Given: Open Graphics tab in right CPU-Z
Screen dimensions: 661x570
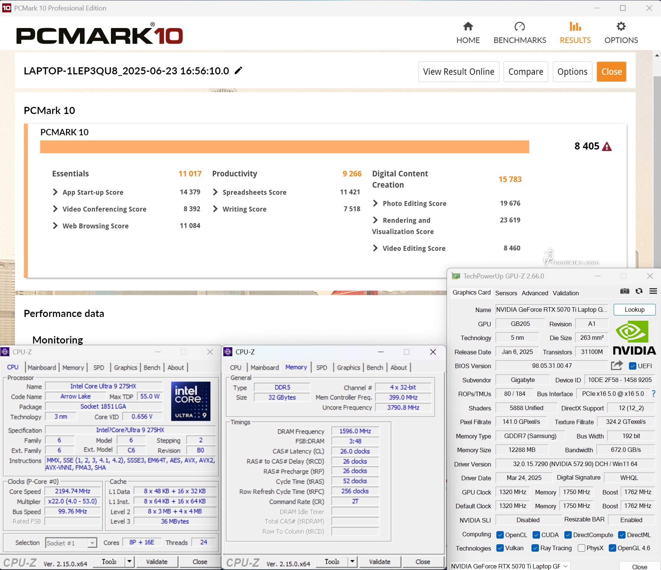Looking at the screenshot, I should coord(348,367).
